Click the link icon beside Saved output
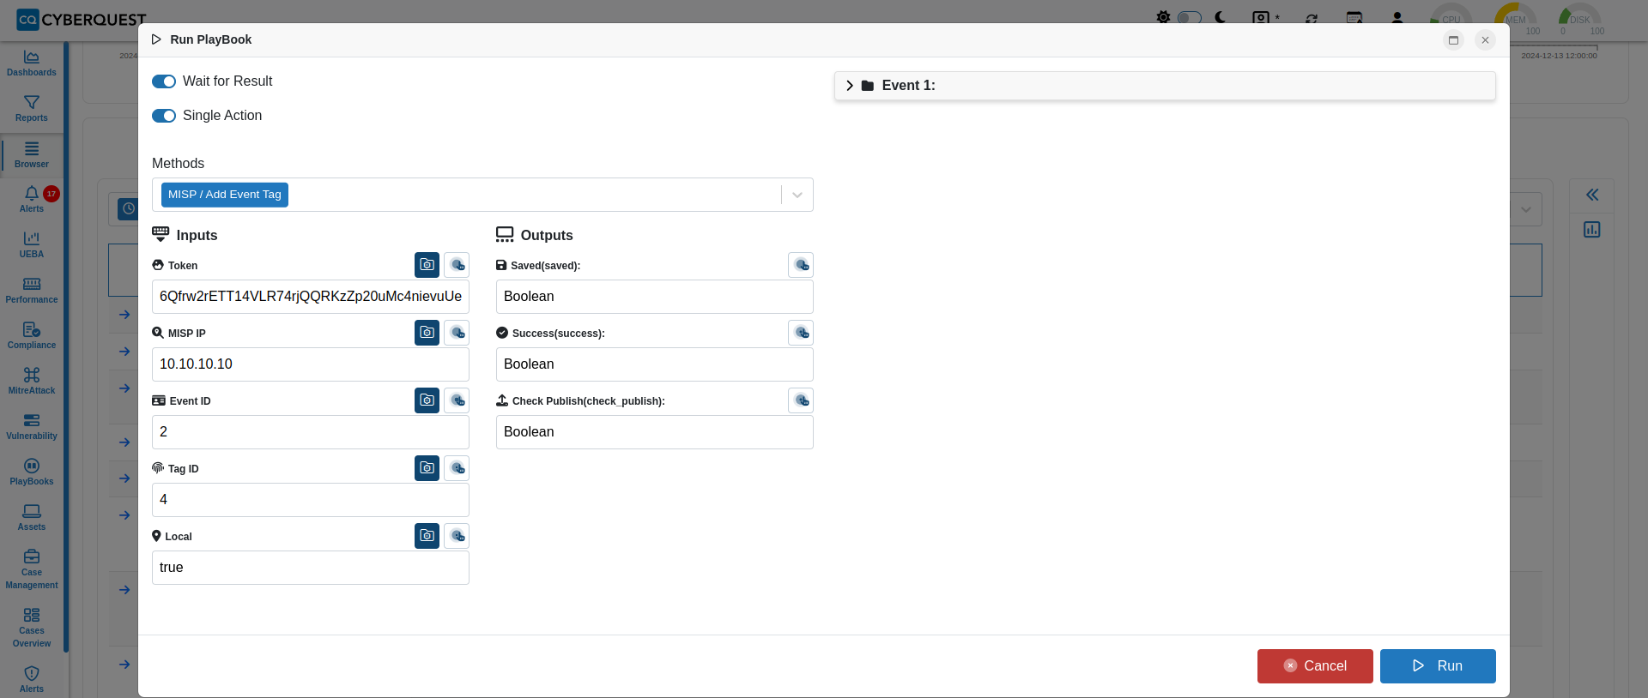Screen dimensions: 1648x698 (x=801, y=265)
